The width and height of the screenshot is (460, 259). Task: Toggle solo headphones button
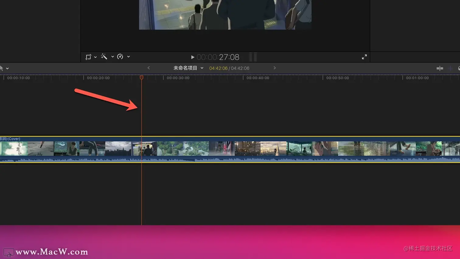(458, 68)
